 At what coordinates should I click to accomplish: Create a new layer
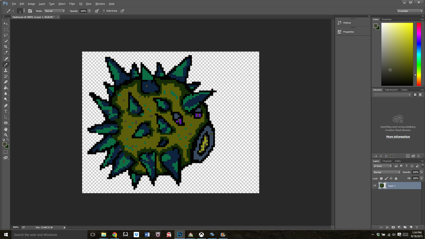tap(411, 227)
